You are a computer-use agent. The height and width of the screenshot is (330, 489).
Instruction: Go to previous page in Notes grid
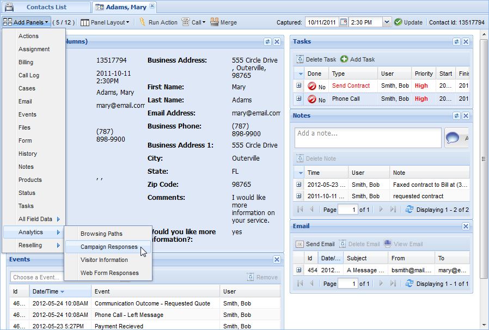(x=311, y=209)
